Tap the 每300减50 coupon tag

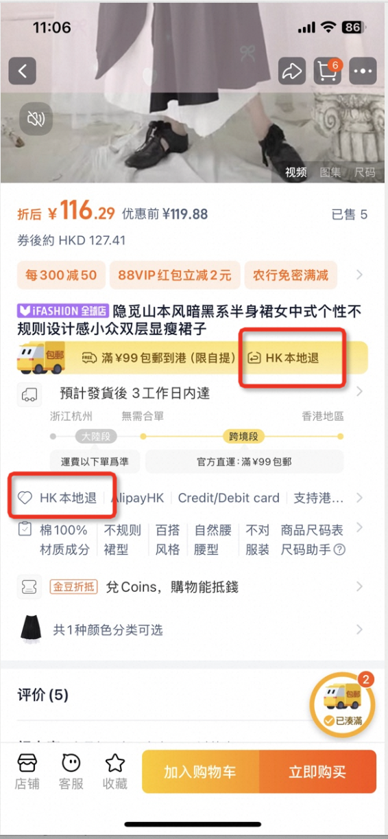61,275
